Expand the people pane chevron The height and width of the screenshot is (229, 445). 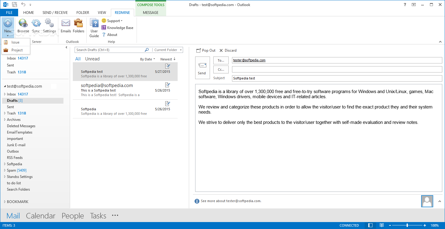pyautogui.click(x=440, y=201)
